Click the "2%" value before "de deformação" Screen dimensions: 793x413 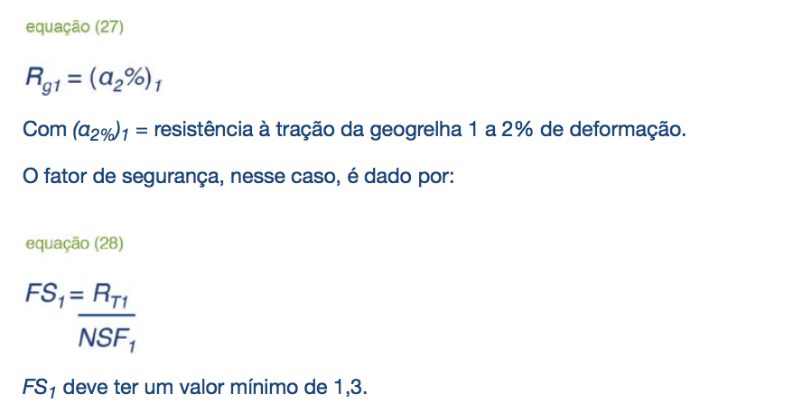[517, 129]
